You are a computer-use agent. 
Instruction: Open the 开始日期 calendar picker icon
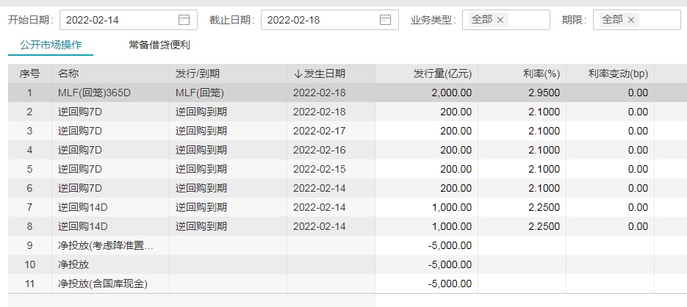(x=184, y=20)
